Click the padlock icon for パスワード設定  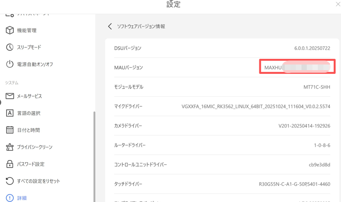[9, 164]
